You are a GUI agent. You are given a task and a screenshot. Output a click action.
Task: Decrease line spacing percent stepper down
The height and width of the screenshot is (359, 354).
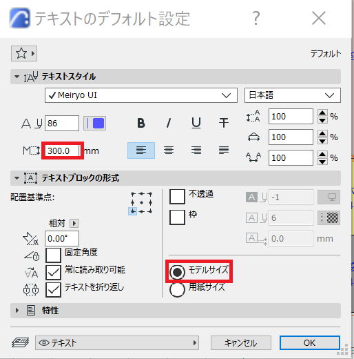[322, 120]
